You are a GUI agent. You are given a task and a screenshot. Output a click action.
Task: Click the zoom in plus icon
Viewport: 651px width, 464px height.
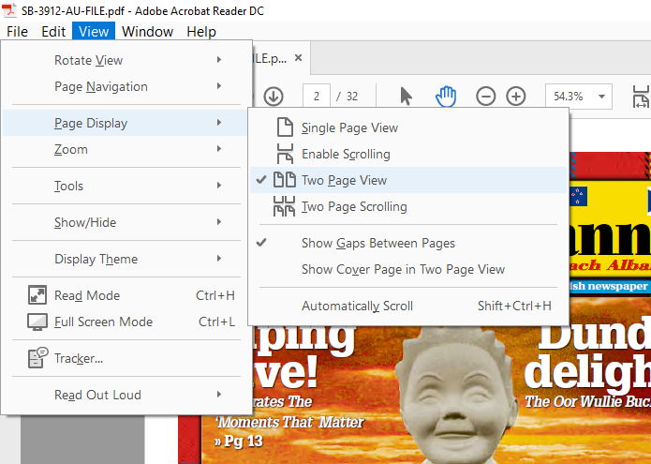[516, 96]
